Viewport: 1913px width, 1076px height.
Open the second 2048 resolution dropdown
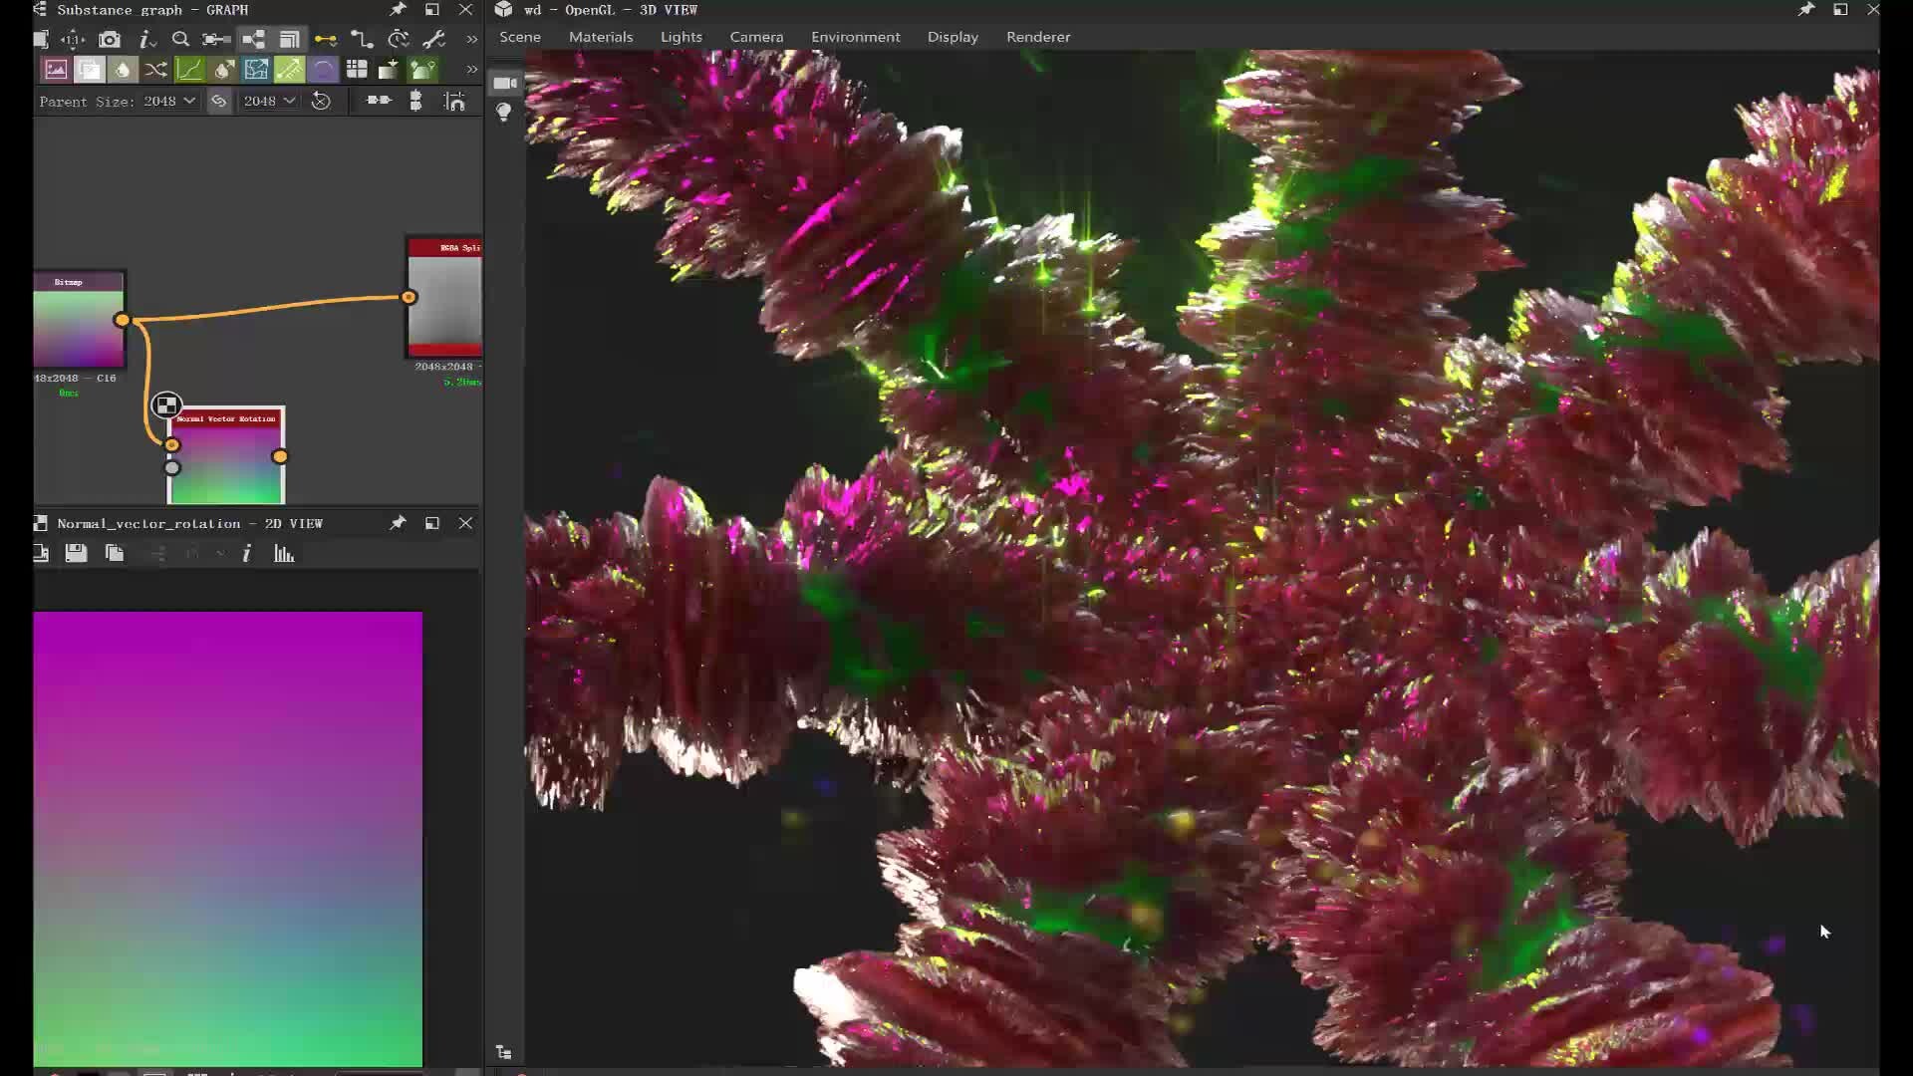pyautogui.click(x=269, y=101)
